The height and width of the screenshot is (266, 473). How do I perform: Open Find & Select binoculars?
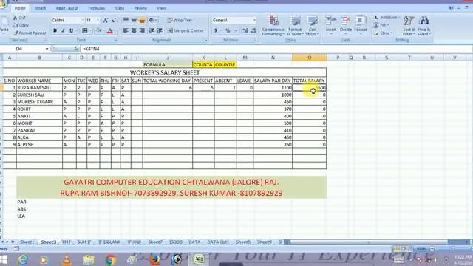423,26
